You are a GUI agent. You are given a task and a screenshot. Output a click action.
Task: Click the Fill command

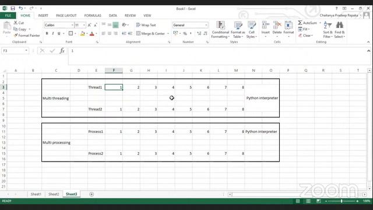pos(304,29)
